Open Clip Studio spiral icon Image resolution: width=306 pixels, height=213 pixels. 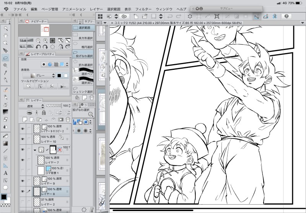point(124,16)
